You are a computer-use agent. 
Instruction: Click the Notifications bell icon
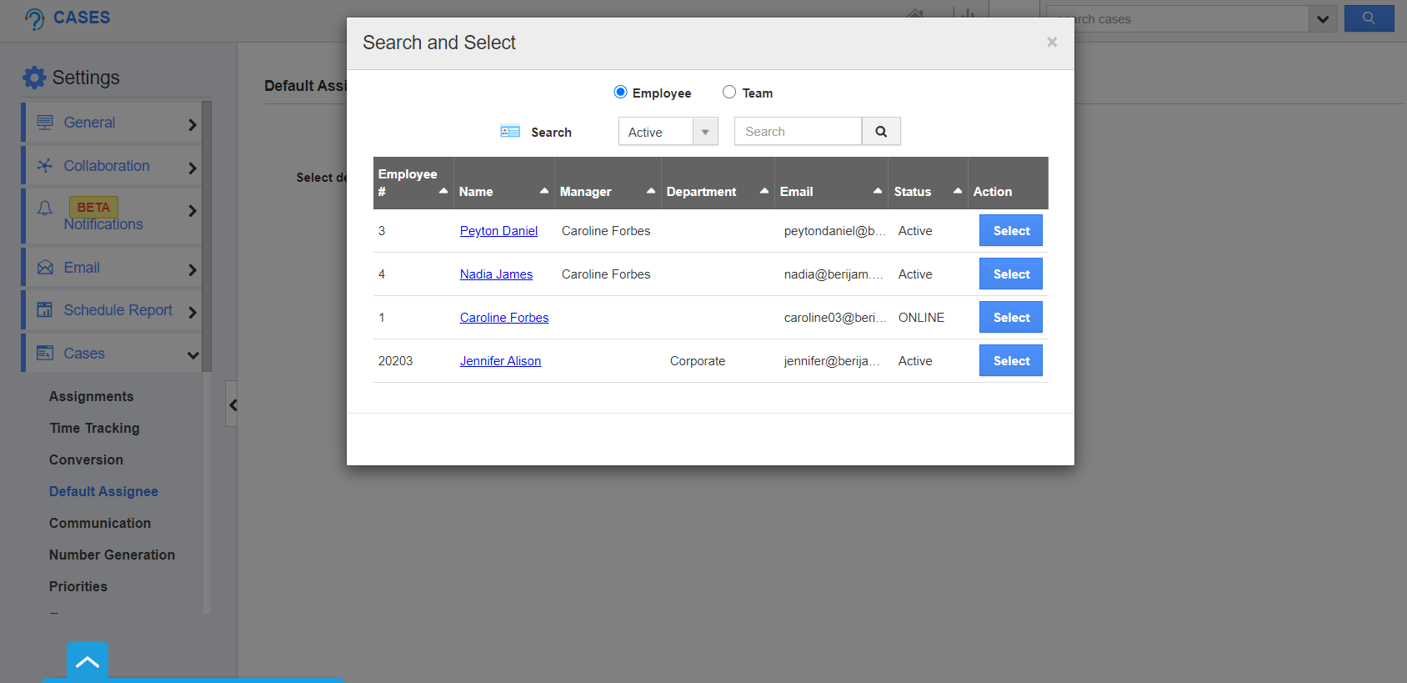point(45,208)
